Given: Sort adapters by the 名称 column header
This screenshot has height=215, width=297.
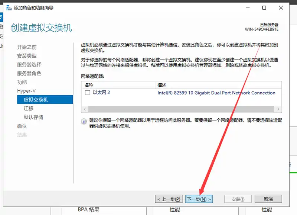Looking at the screenshot, I should (x=119, y=85).
